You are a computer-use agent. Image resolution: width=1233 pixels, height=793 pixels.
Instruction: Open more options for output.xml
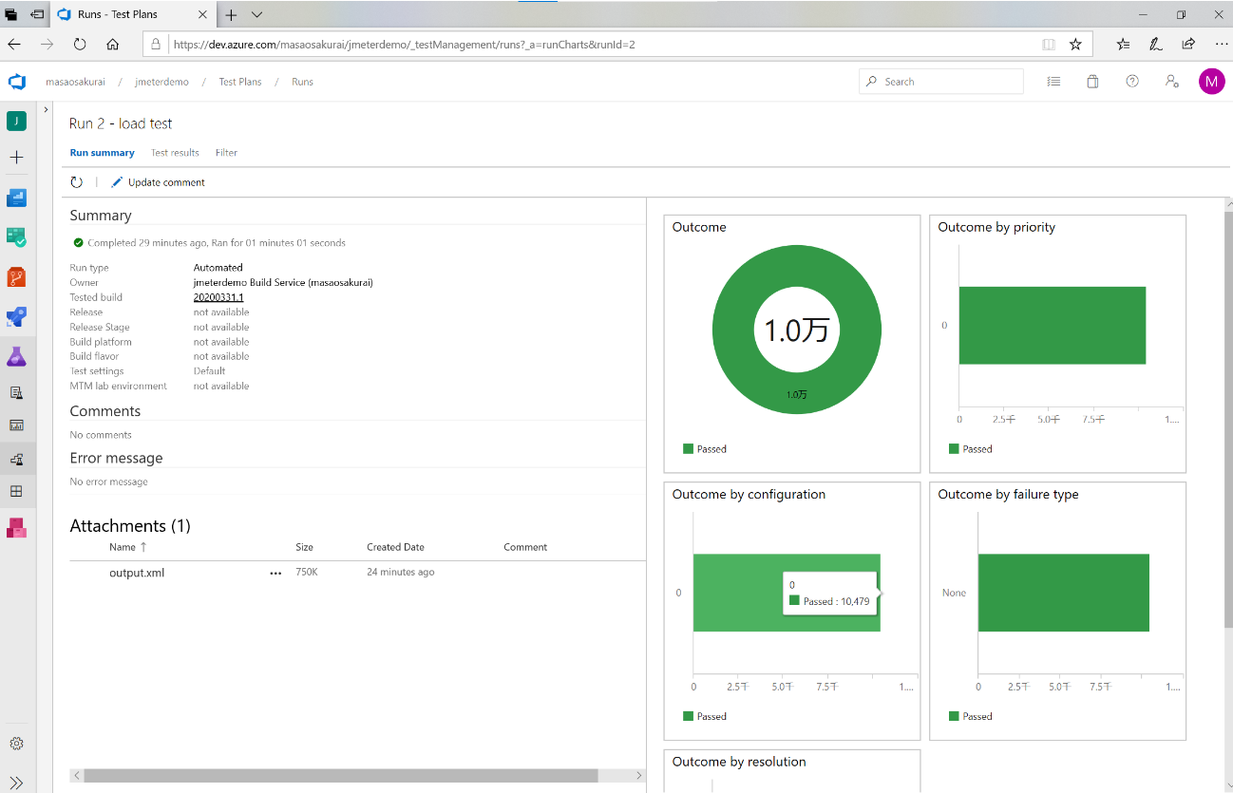coord(275,574)
